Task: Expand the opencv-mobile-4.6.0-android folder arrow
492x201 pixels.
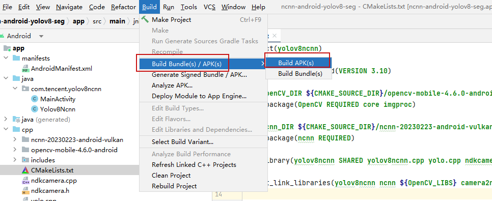Action: (15, 150)
